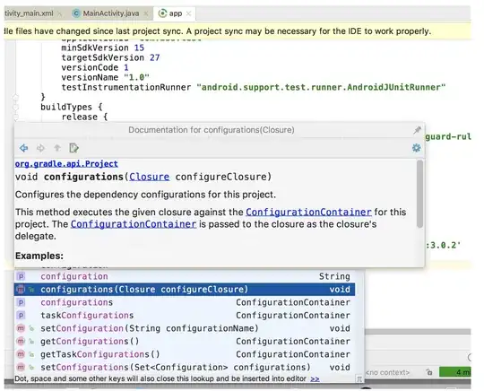This screenshot has height=391, width=484.
Task: Select the taskConfigurations completion
Action: tap(185, 316)
